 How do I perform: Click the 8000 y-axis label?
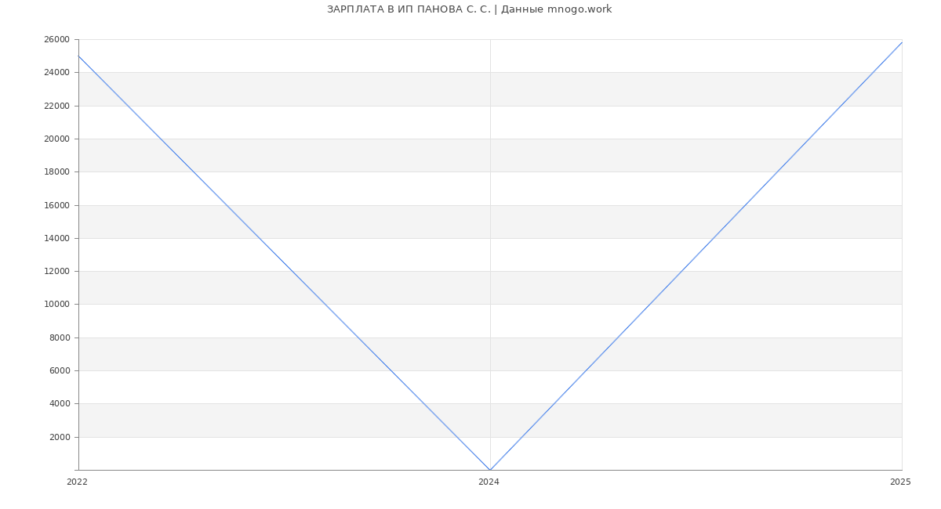(x=60, y=338)
